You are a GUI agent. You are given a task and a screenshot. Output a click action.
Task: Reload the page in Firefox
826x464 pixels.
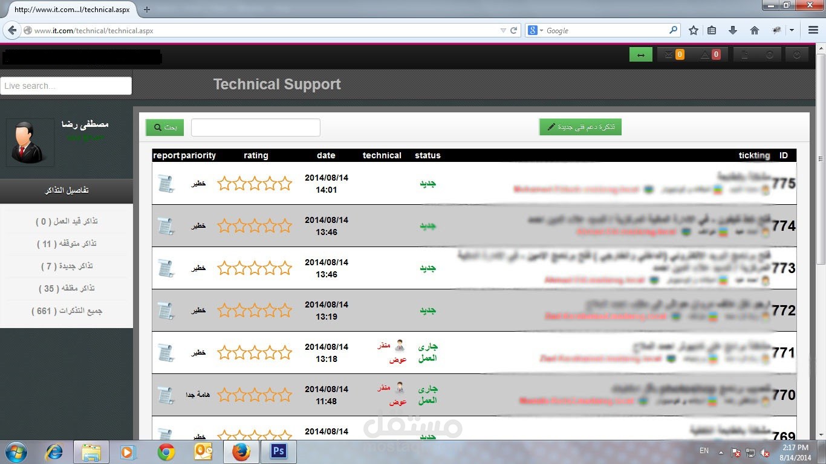[513, 30]
